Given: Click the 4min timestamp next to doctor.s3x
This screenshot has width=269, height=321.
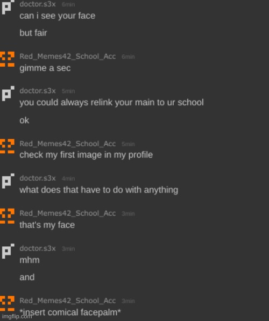Looking at the screenshot, I should pyautogui.click(x=68, y=179).
